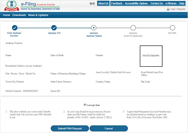Viewport: 188px width, 133px height.
Task: Click Area/Locality/Taluka/Sub-Division label
Action: [113, 72]
